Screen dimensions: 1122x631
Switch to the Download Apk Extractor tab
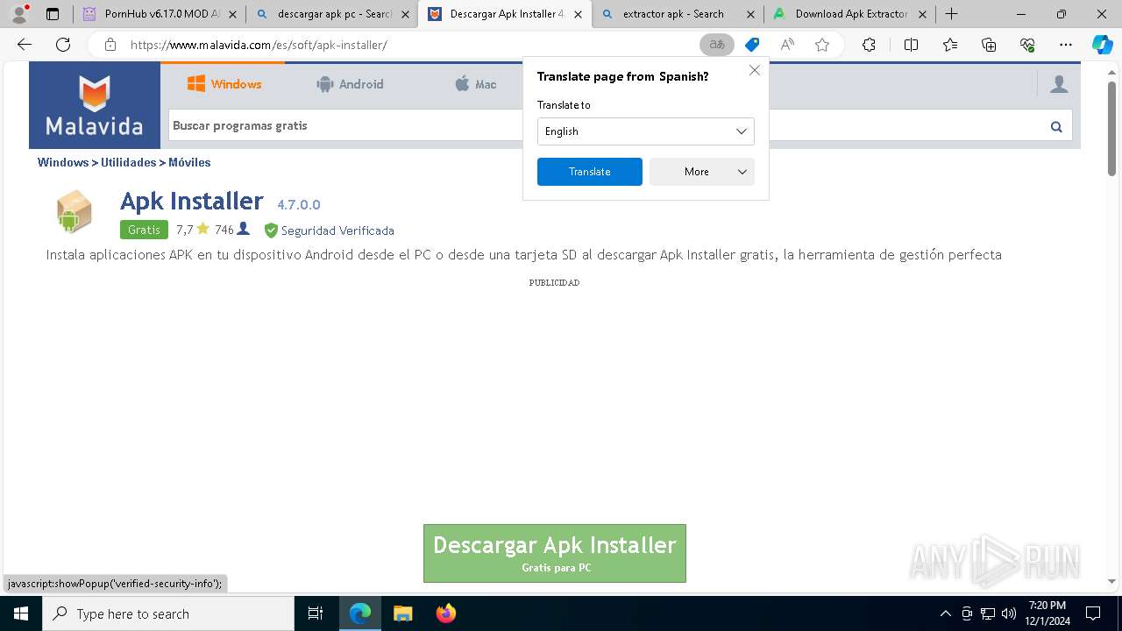(x=850, y=14)
